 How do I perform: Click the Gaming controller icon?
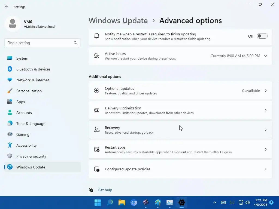(x=10, y=134)
